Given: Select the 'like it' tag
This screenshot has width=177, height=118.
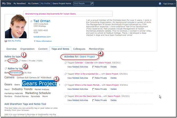Looking at the screenshot, I should tap(7, 89).
